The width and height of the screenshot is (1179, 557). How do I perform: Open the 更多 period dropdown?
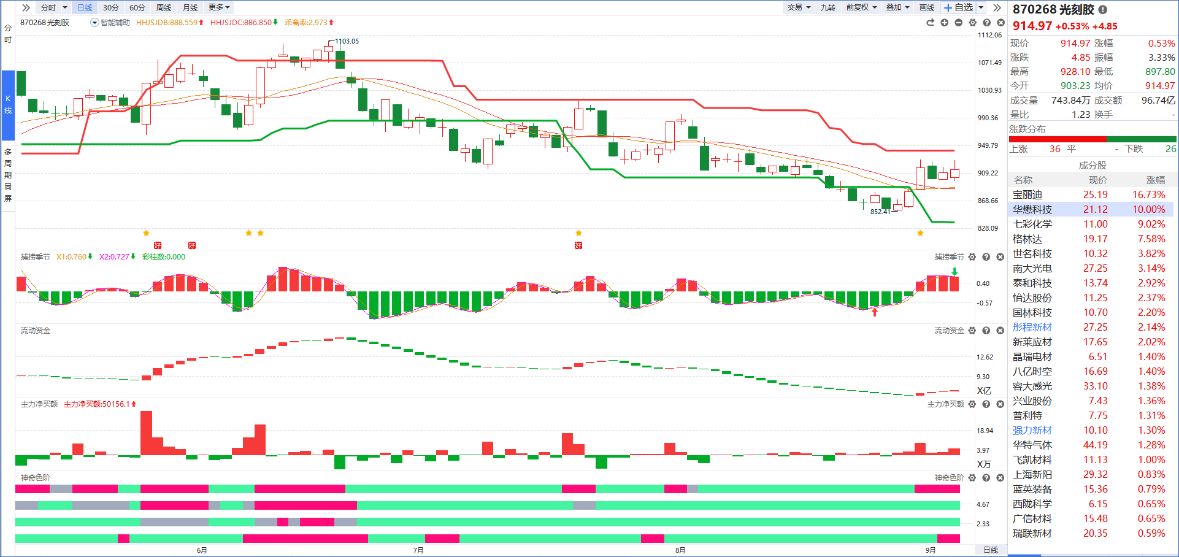point(219,7)
